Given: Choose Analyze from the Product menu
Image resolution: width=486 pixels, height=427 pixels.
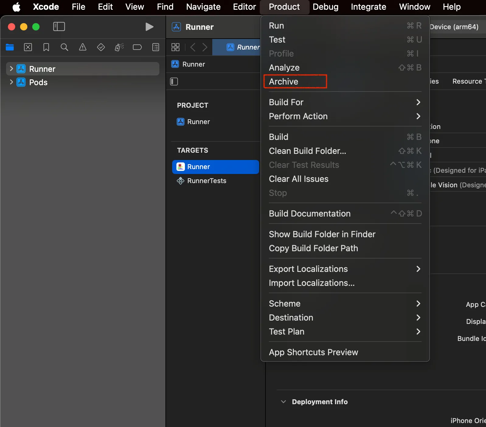Looking at the screenshot, I should click(345, 68).
